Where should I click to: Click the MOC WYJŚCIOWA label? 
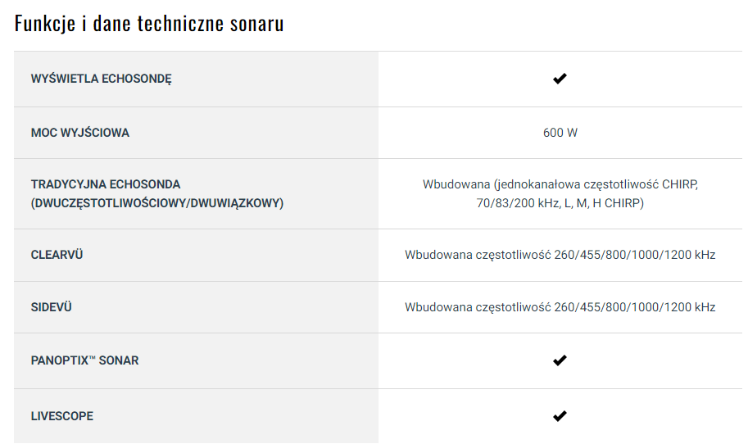click(80, 133)
